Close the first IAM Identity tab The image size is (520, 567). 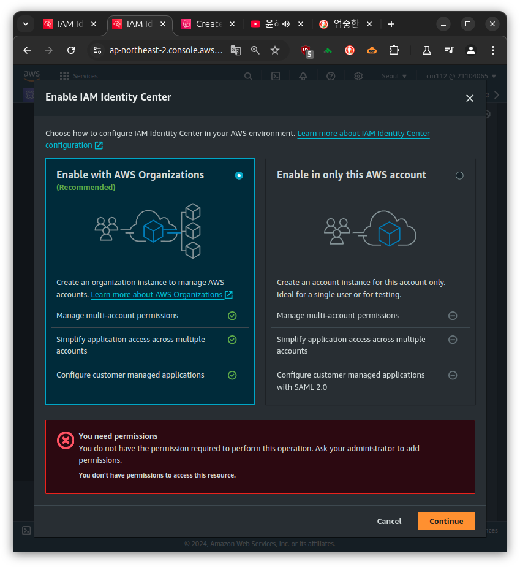94,24
